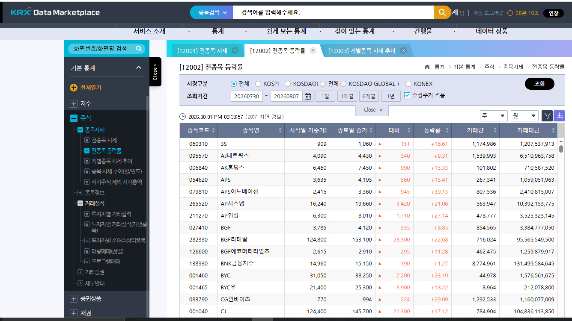
Task: Switch to the [12003] 개별종목 시세 추이 tab
Action: pyautogui.click(x=362, y=51)
